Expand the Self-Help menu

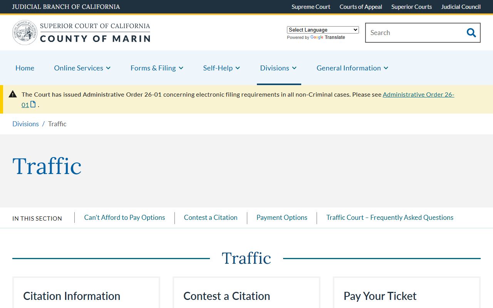221,68
